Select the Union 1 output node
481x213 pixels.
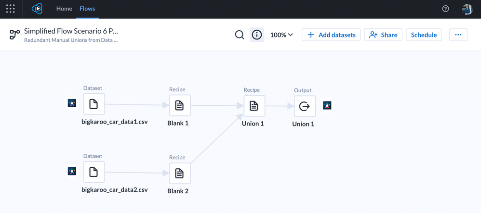click(x=305, y=107)
